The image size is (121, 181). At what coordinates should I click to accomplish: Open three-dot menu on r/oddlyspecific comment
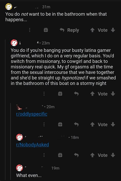44,124
